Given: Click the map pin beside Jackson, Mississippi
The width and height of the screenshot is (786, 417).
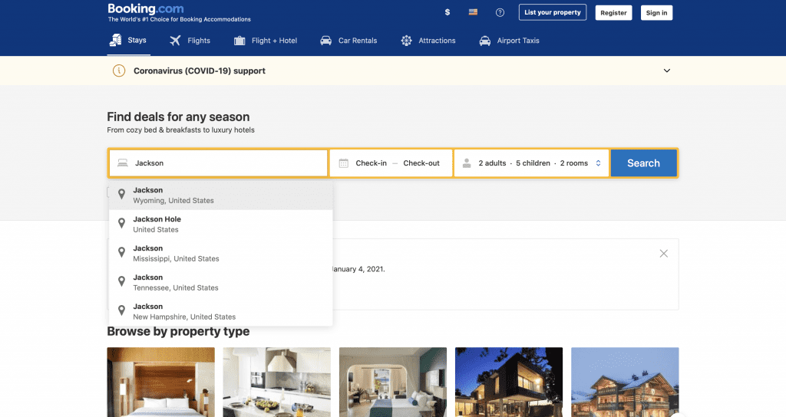Looking at the screenshot, I should coord(121,252).
